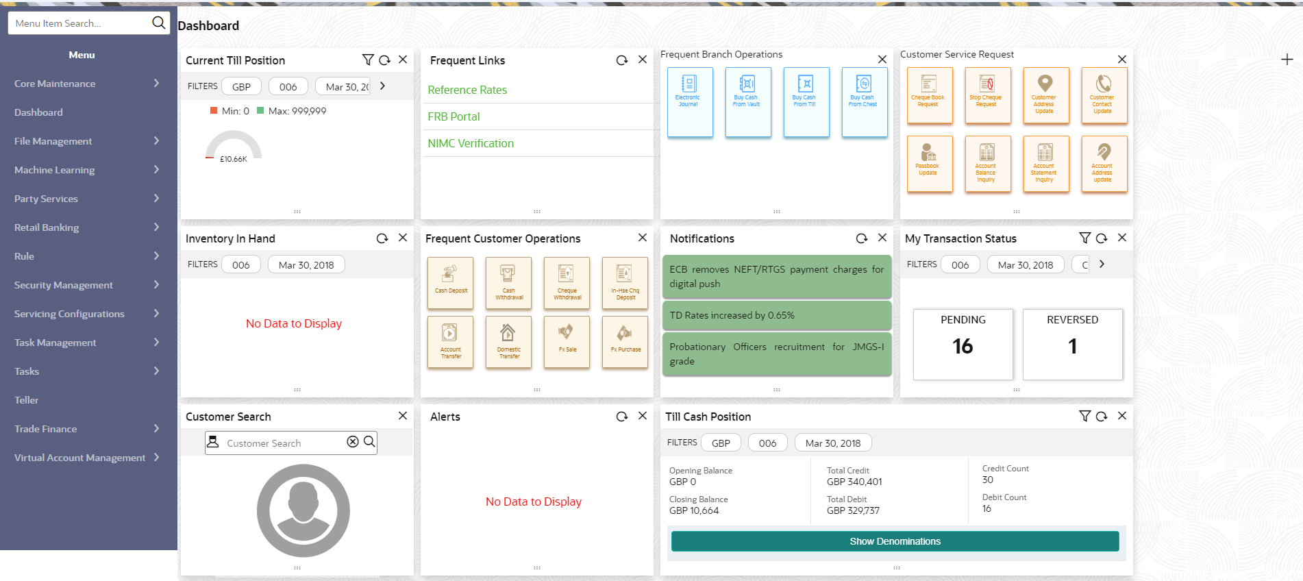This screenshot has height=581, width=1303.
Task: Refresh the Frequent Links widget
Action: [622, 60]
